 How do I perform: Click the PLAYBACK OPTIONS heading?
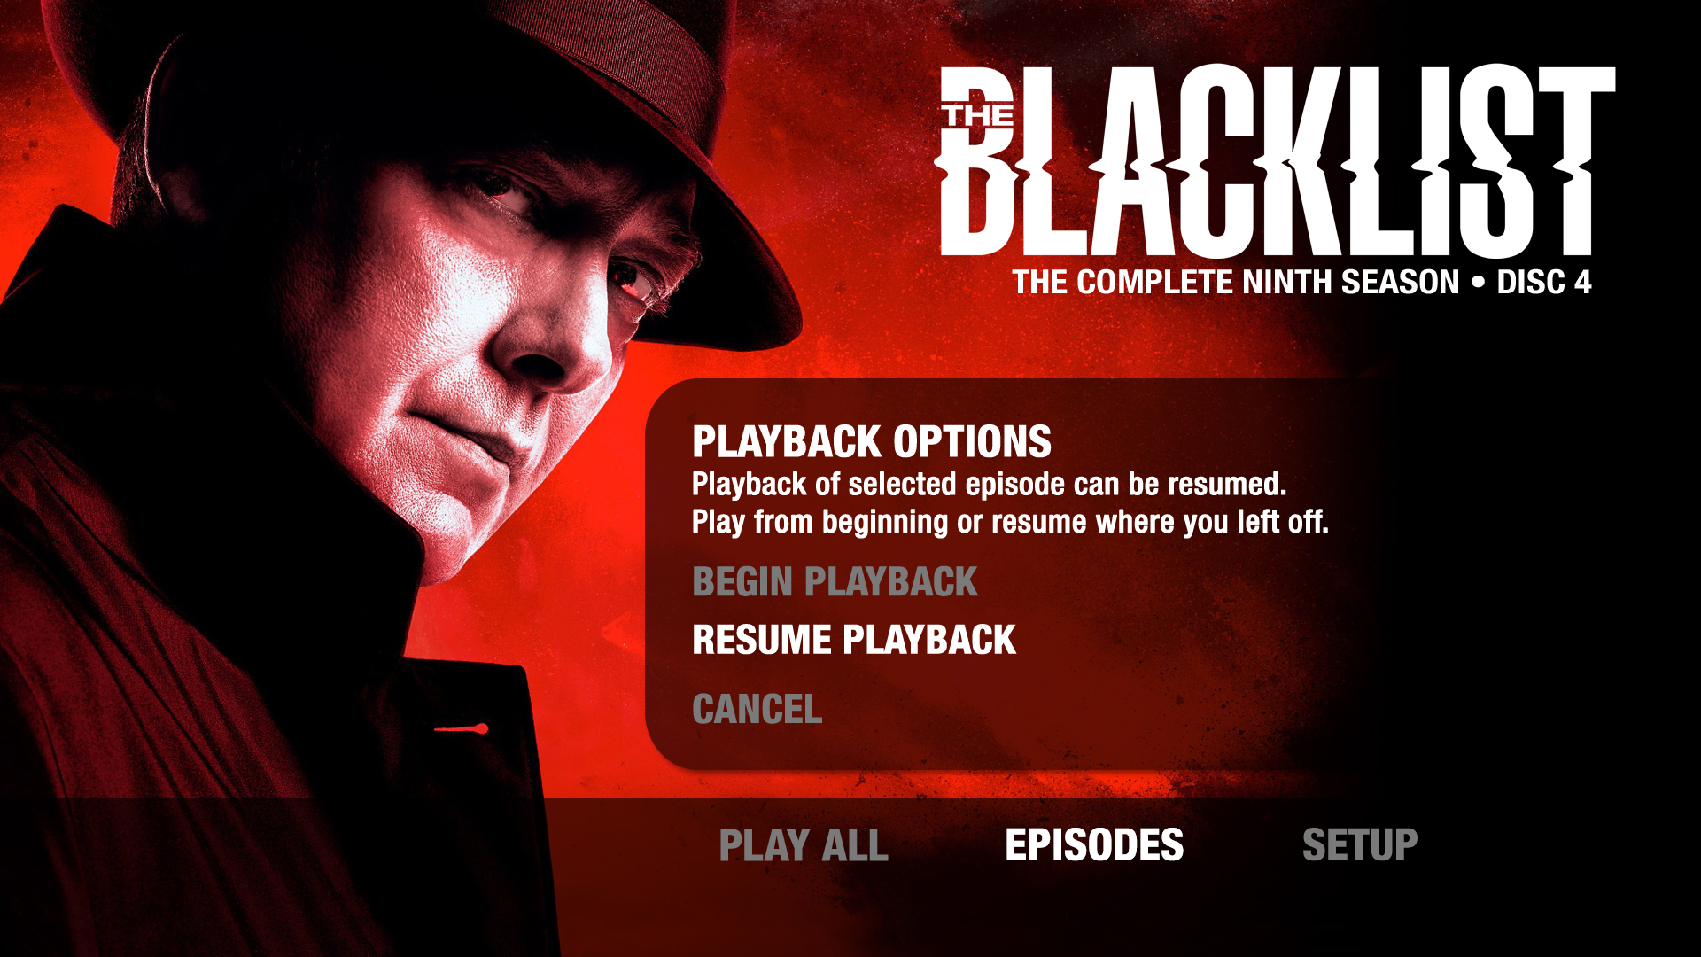[x=872, y=441]
